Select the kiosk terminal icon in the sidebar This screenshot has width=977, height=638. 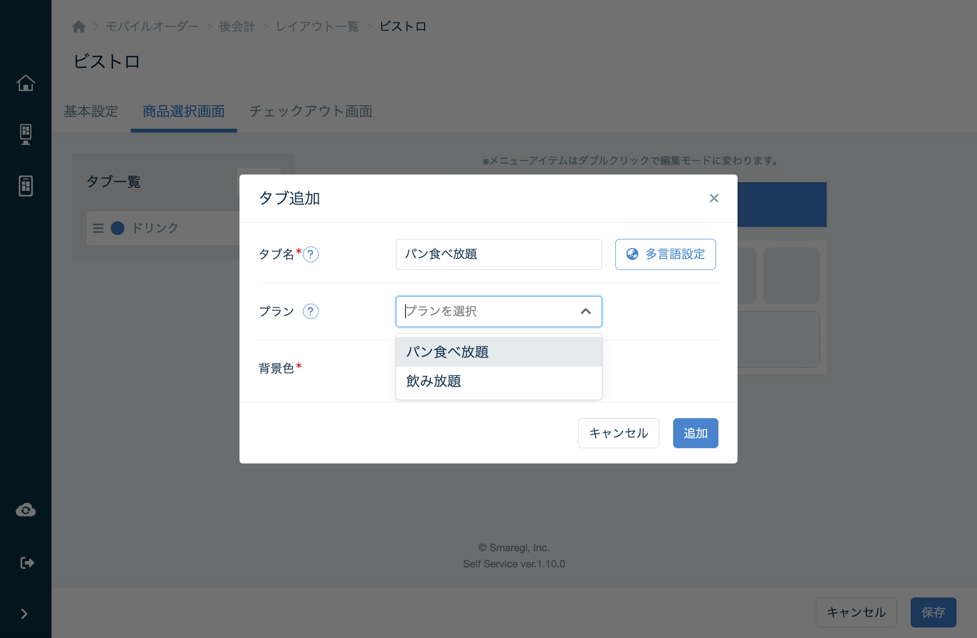click(25, 134)
